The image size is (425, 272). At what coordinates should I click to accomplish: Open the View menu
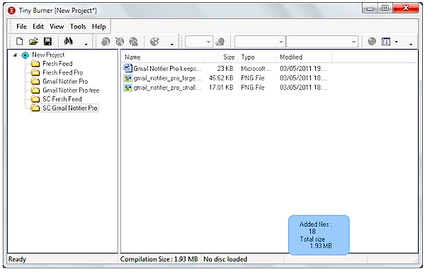[57, 26]
